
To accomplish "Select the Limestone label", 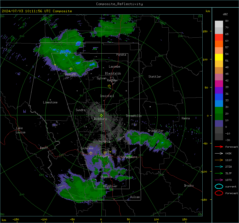I will [x=50, y=102].
